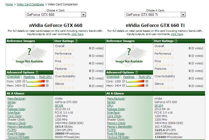Screen dimensions: 209x140
Task: Decrease Core clock with minus icon for GTX 660
Action: tap(24, 81)
